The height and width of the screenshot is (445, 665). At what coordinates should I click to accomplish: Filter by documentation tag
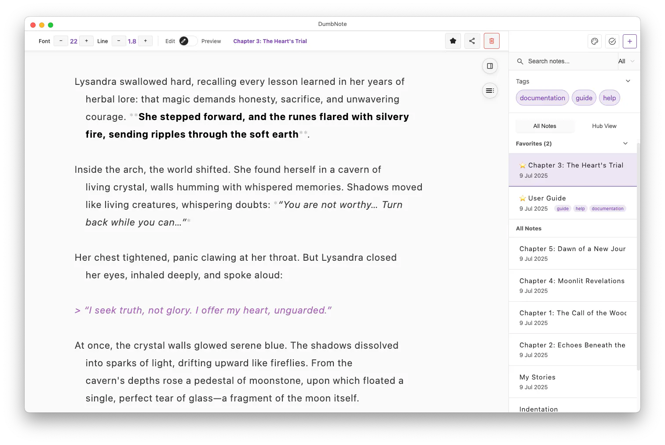click(542, 98)
